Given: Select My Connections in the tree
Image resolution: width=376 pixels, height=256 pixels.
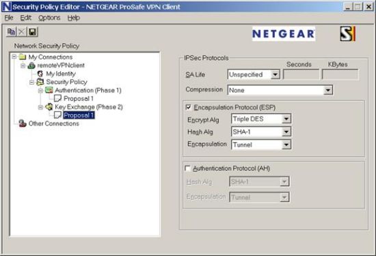Looking at the screenshot, I should point(51,57).
